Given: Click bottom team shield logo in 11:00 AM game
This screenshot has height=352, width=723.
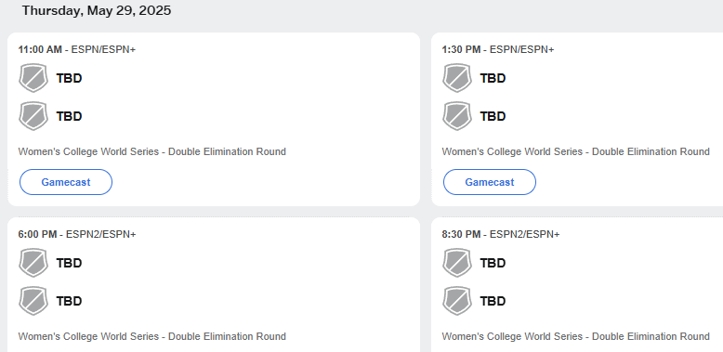Looking at the screenshot, I should pos(33,116).
